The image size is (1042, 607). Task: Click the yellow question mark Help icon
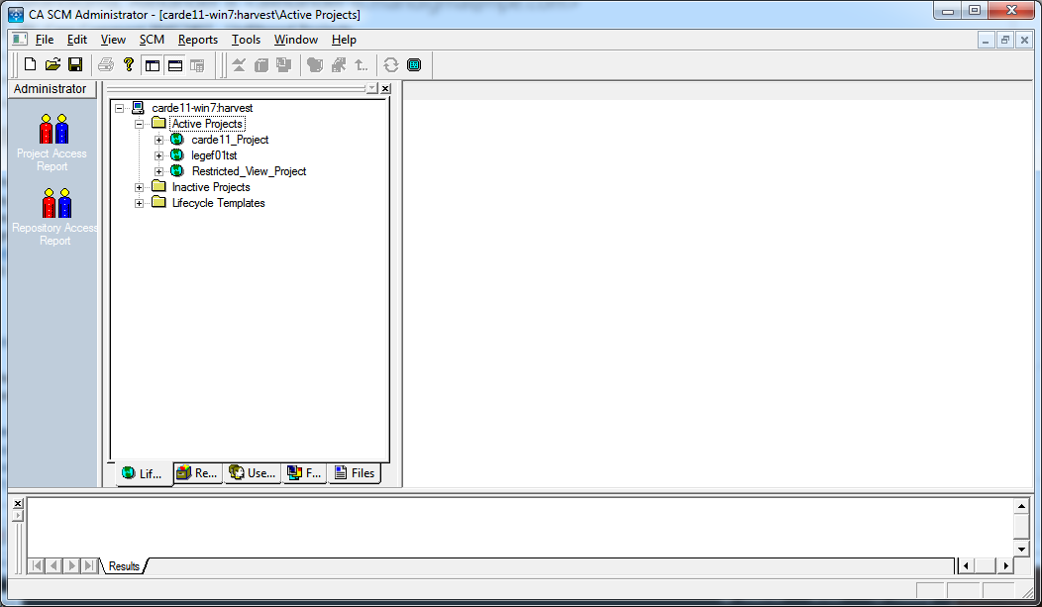128,64
